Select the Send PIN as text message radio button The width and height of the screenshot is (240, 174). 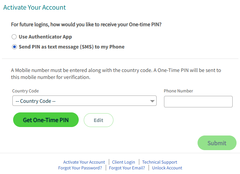coord(14,47)
